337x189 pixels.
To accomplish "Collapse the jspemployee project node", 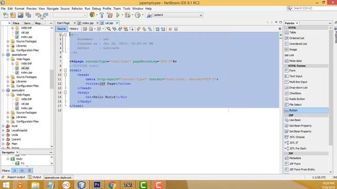I will point(3,55).
